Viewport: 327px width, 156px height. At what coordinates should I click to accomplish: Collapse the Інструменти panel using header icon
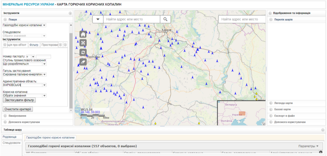[x=70, y=13]
